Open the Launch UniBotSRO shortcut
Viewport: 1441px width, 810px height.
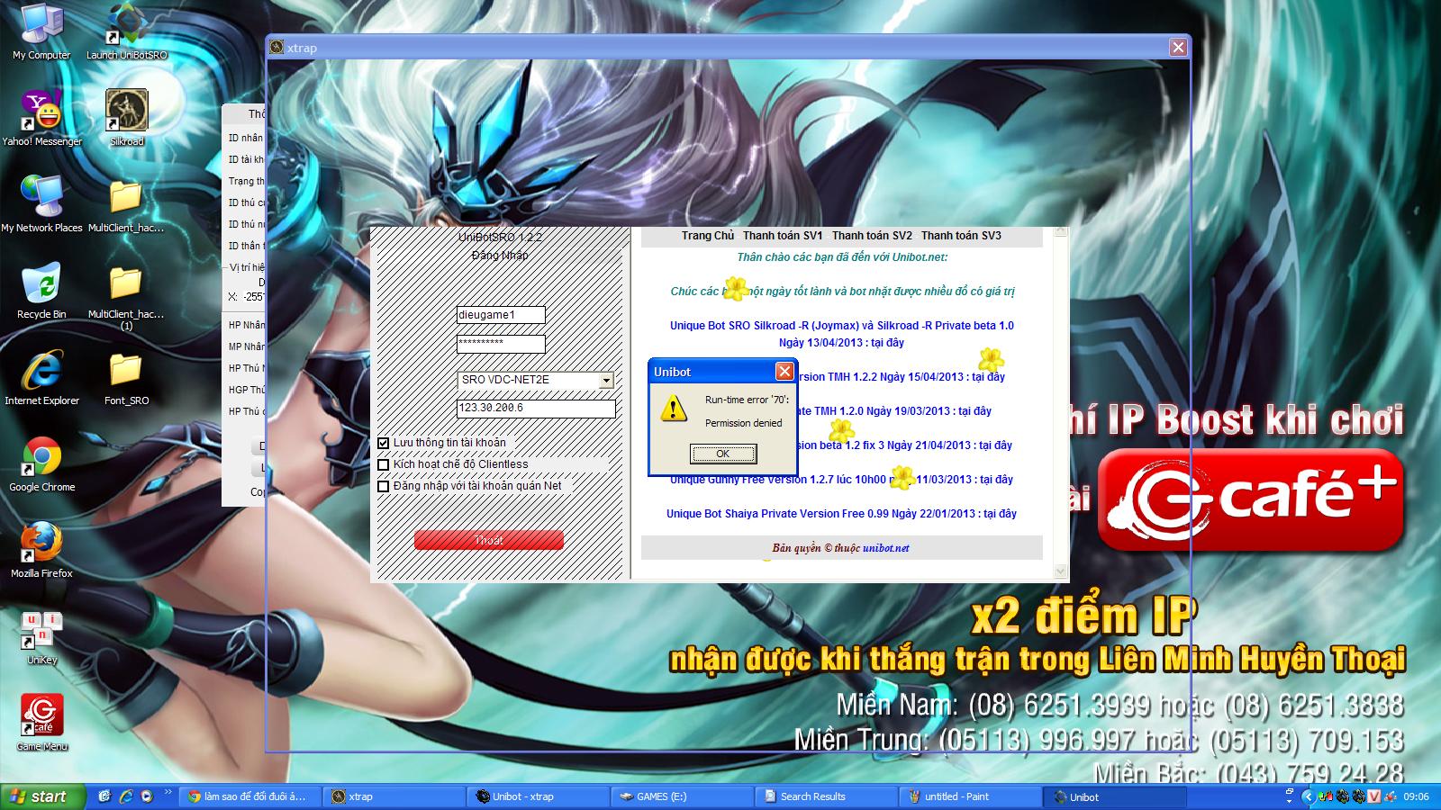click(126, 31)
